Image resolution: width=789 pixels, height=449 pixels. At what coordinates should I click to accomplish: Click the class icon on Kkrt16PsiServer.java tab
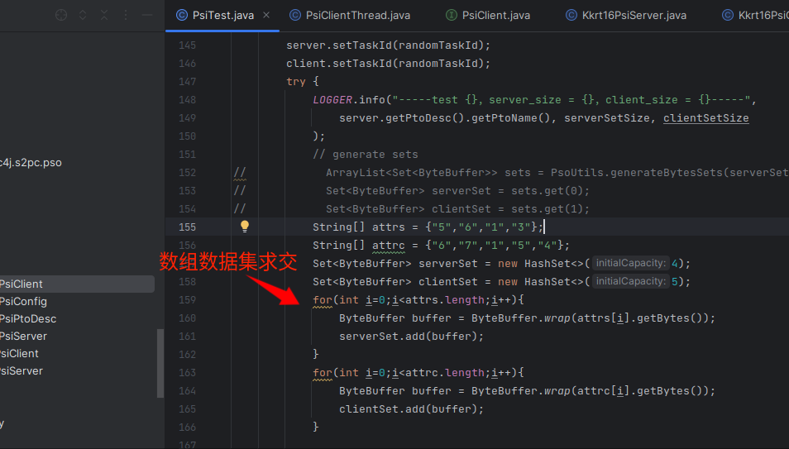click(x=571, y=15)
